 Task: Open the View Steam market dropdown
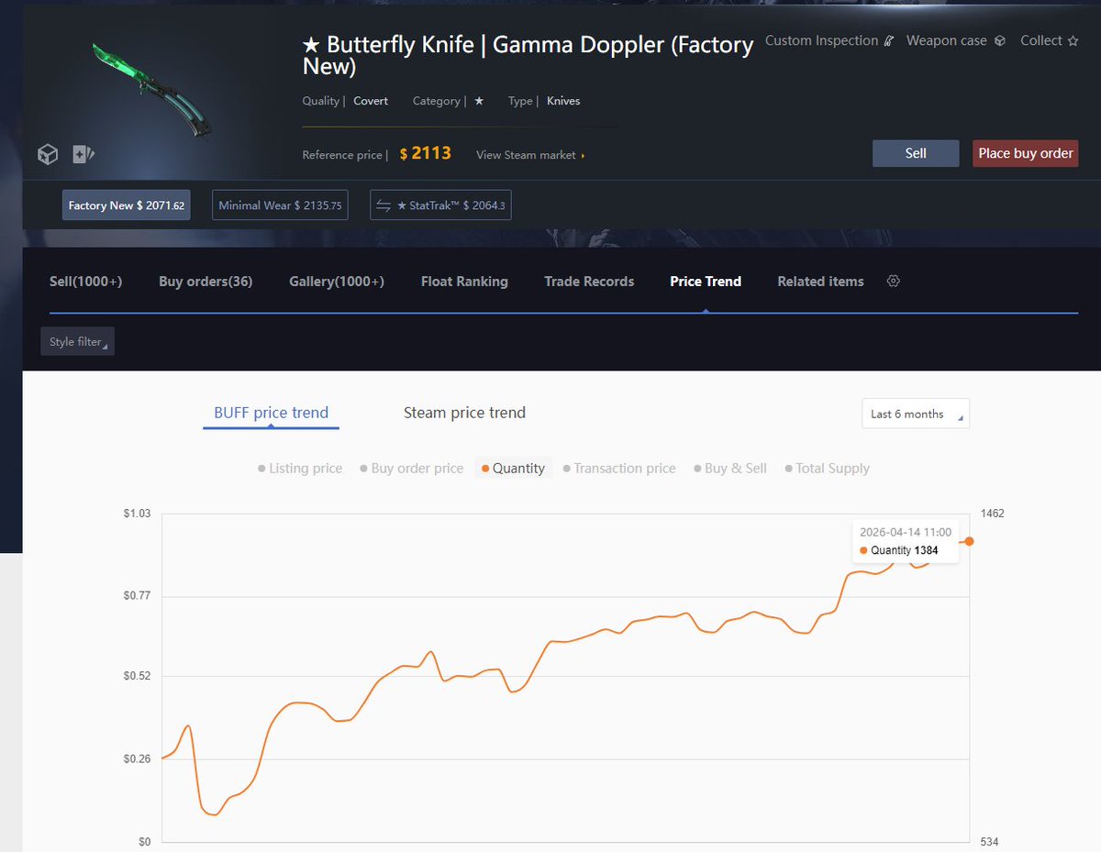(x=529, y=155)
